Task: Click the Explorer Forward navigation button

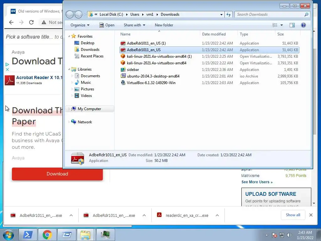Action: (x=78, y=14)
